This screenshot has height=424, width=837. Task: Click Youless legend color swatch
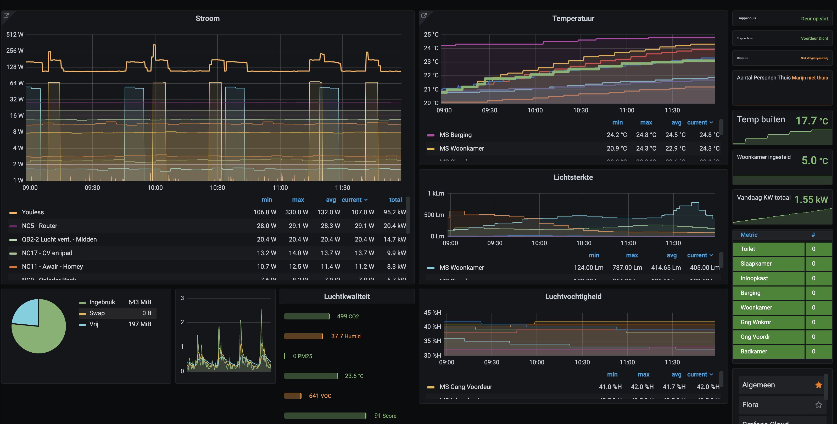[13, 213]
